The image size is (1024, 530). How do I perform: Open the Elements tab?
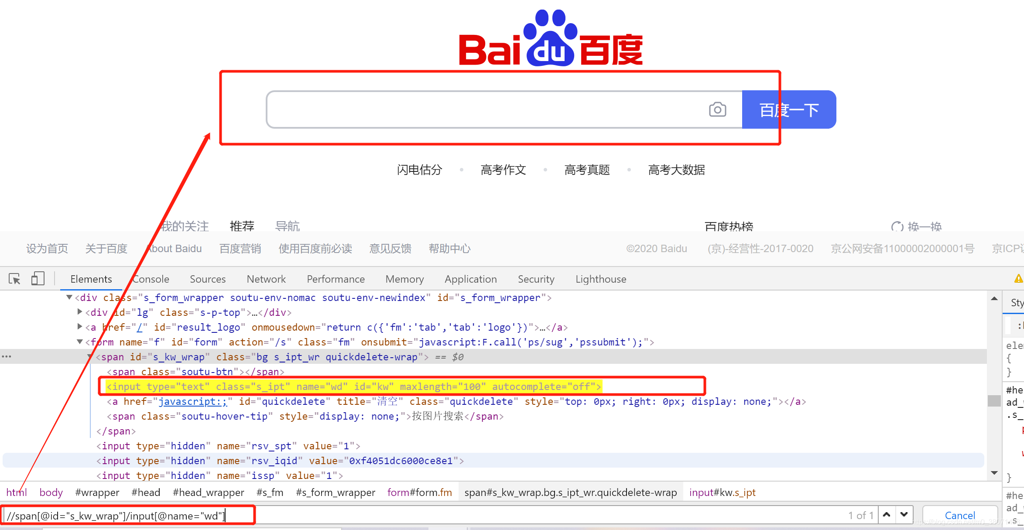(91, 279)
